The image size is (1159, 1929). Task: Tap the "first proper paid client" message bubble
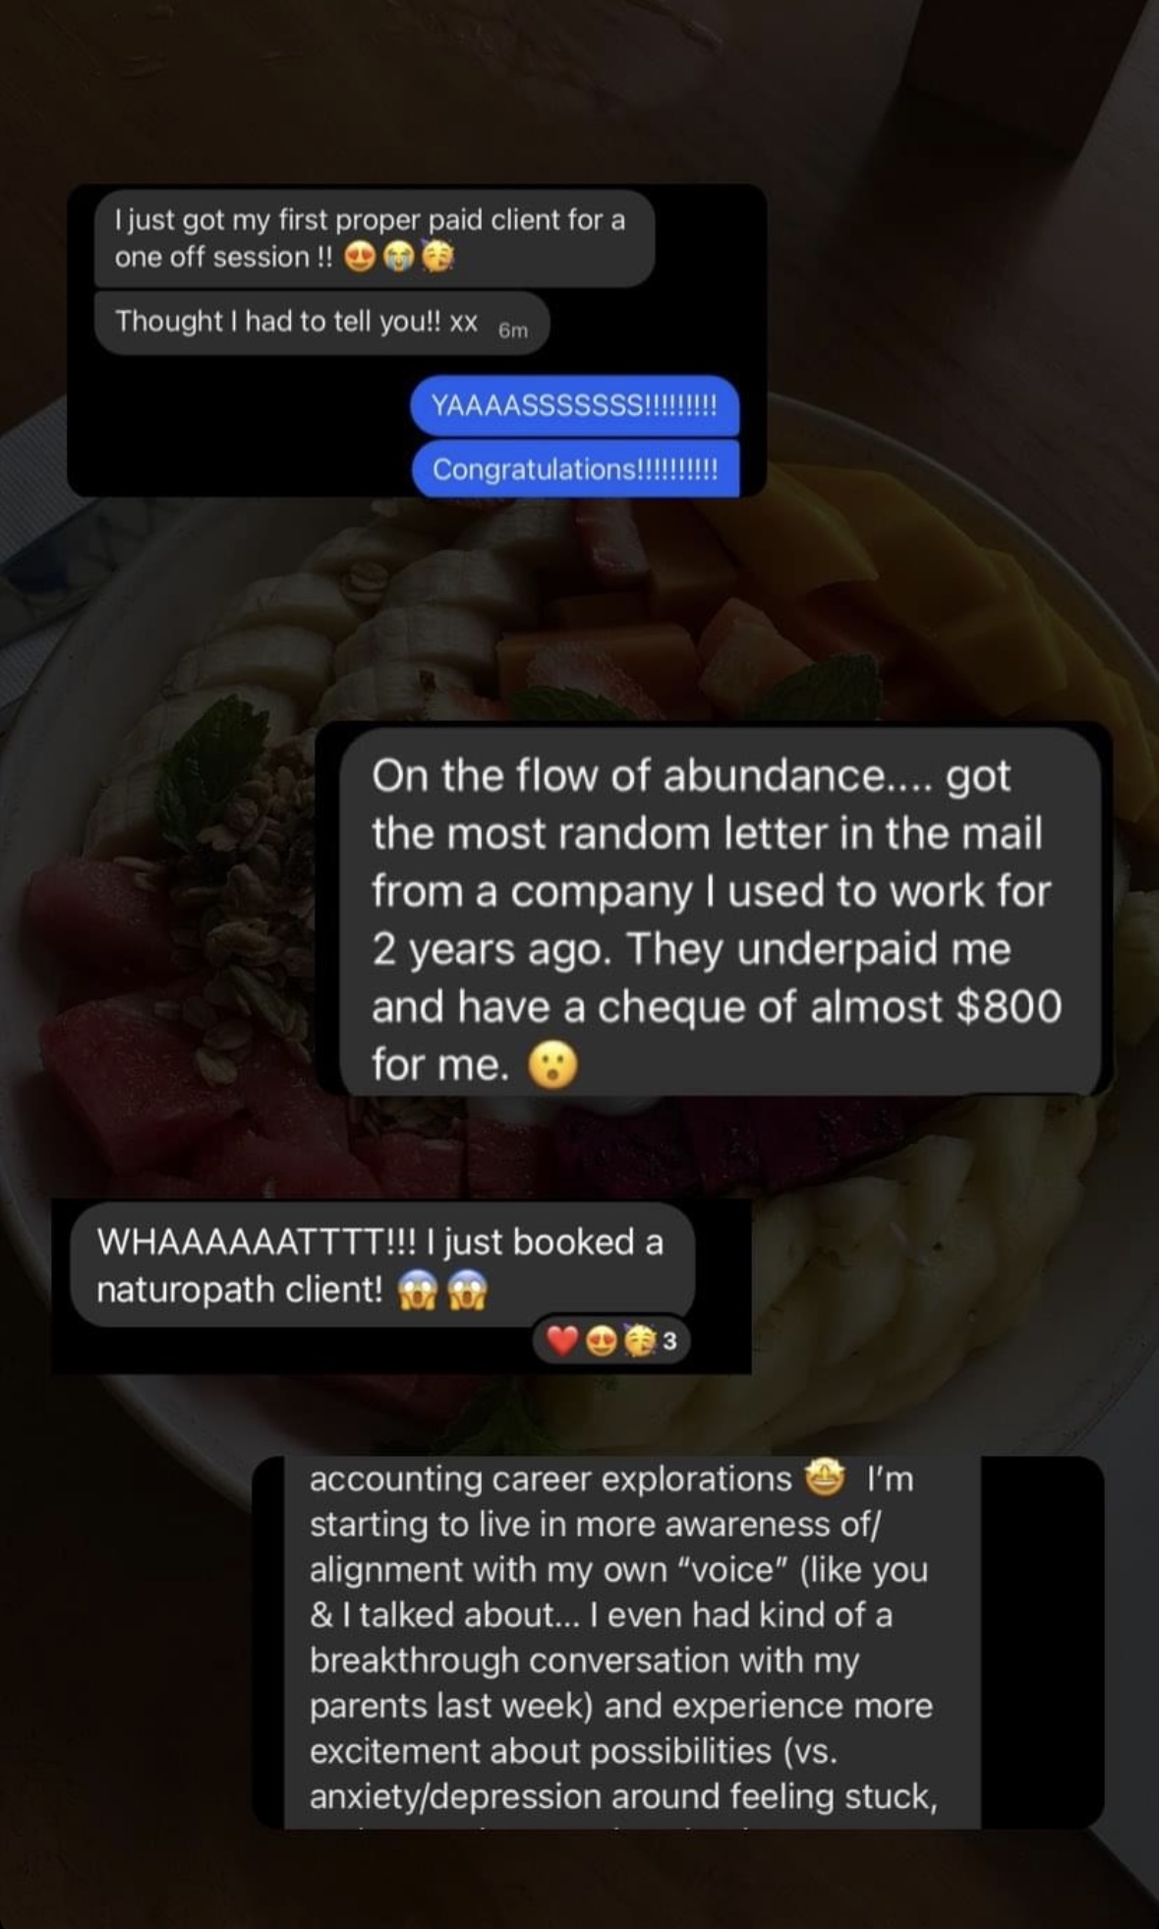pyautogui.click(x=375, y=238)
